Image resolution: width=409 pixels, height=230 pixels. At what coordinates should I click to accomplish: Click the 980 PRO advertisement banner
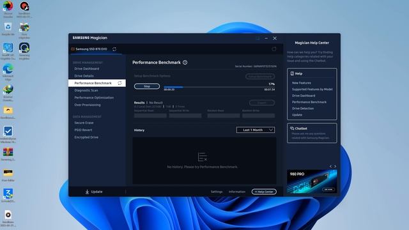(312, 181)
